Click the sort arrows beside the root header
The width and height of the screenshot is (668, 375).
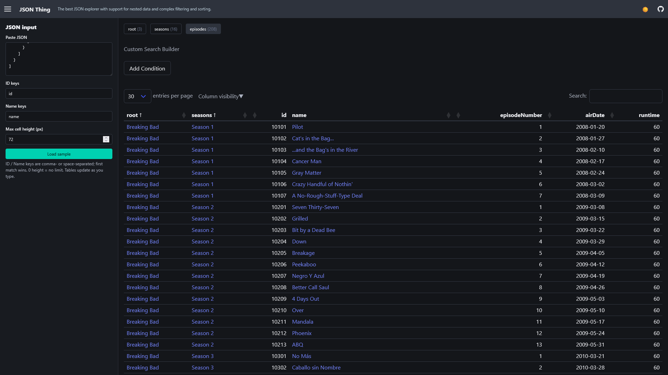coord(184,115)
